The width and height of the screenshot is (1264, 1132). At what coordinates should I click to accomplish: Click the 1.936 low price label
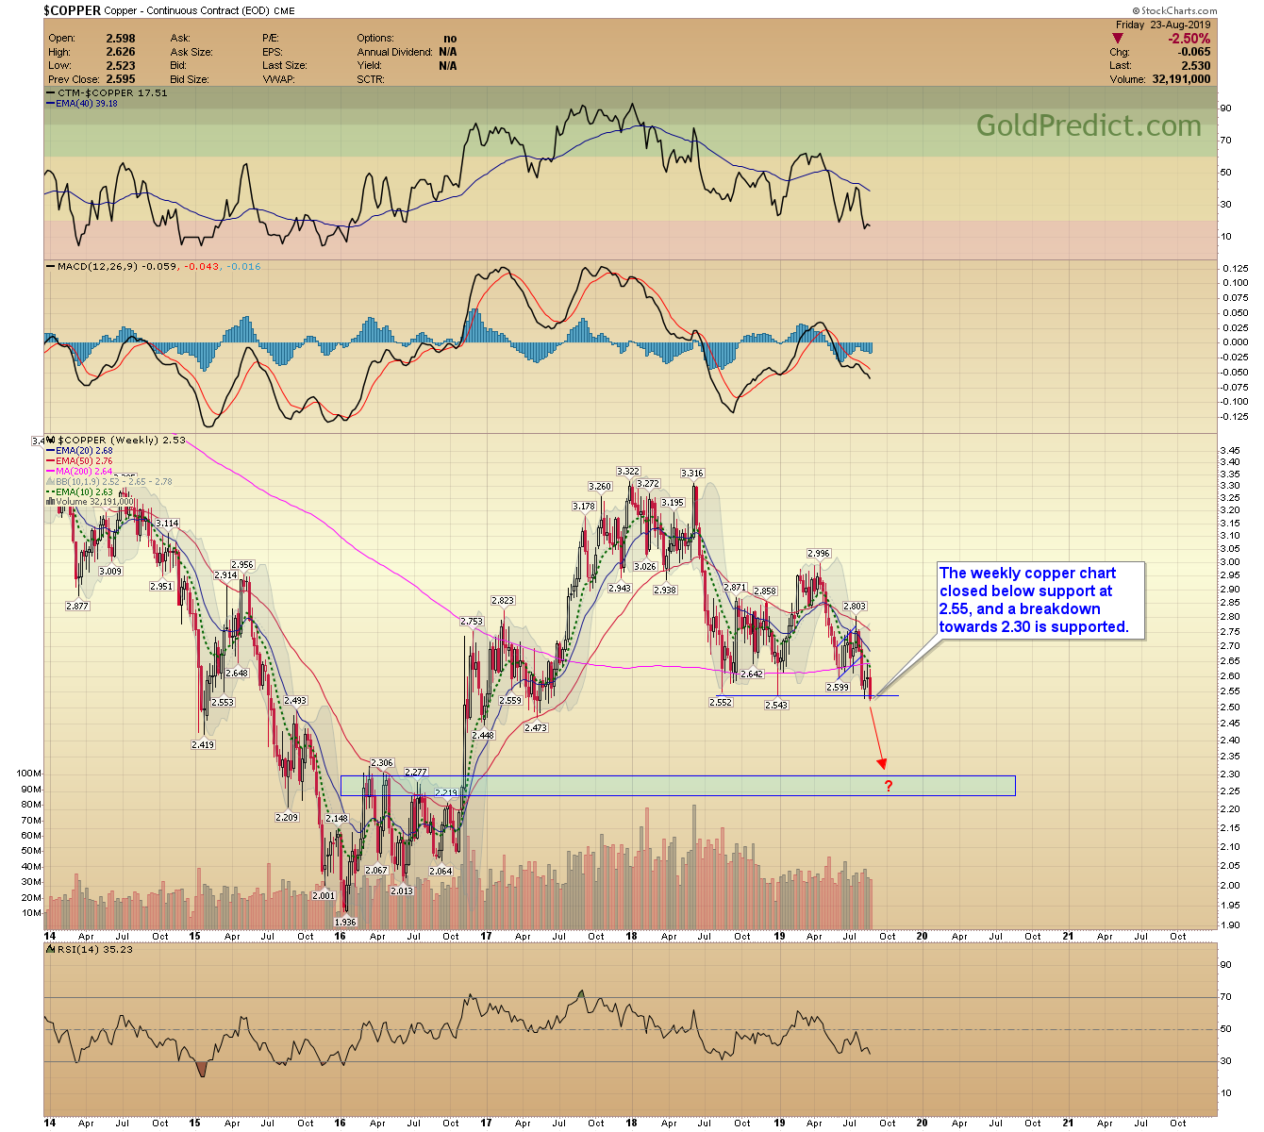345,922
